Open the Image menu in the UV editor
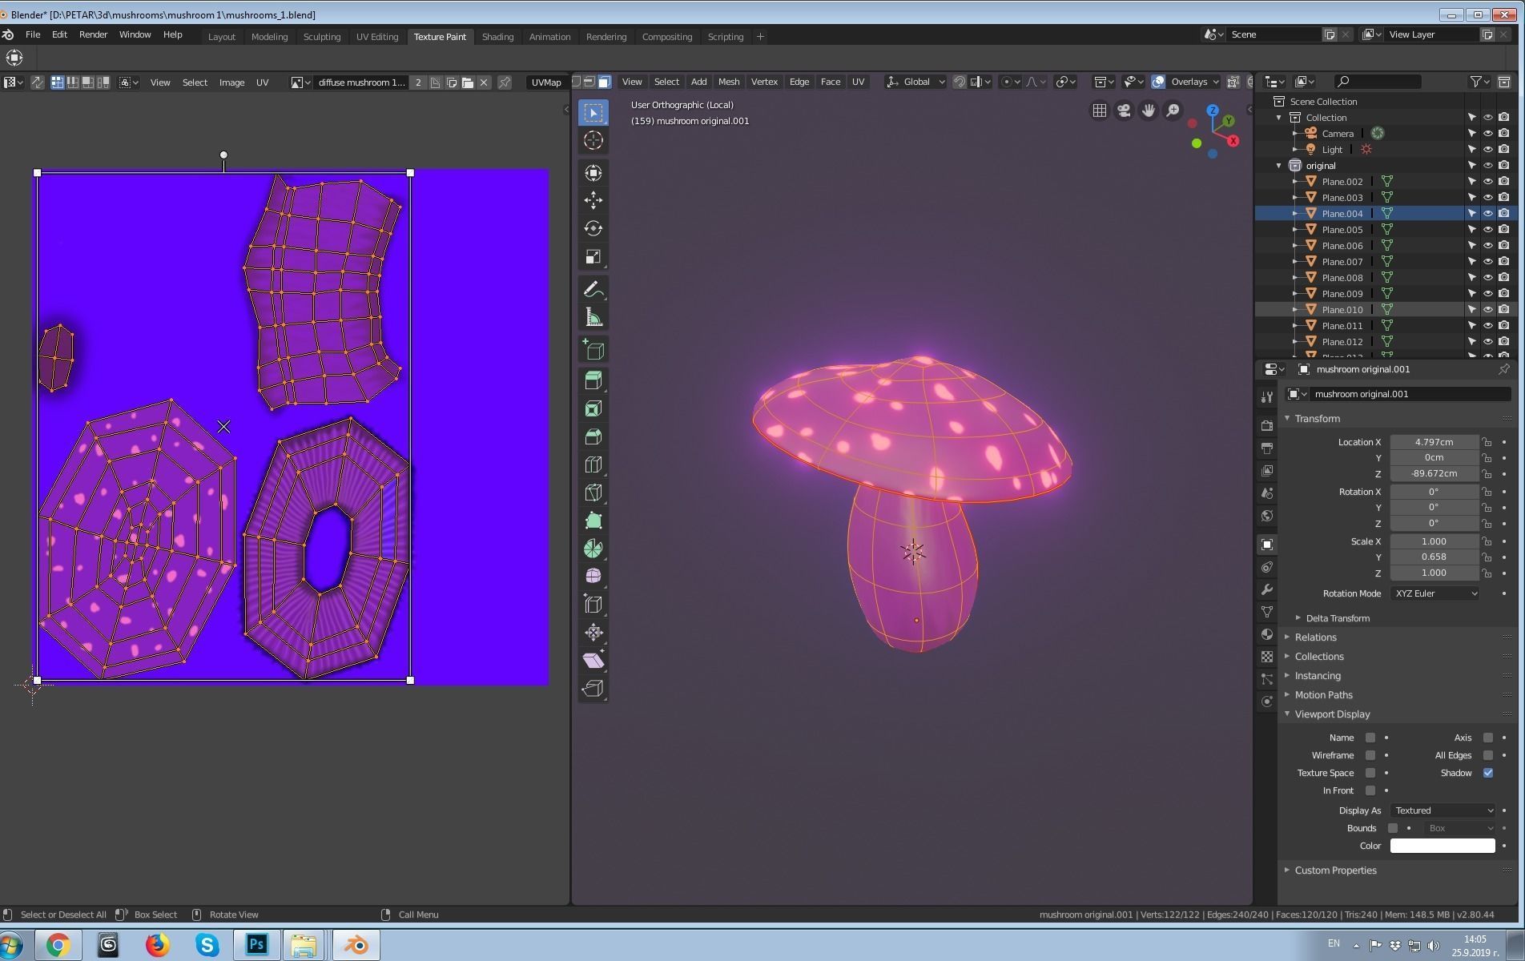Viewport: 1525px width, 961px height. (x=231, y=82)
